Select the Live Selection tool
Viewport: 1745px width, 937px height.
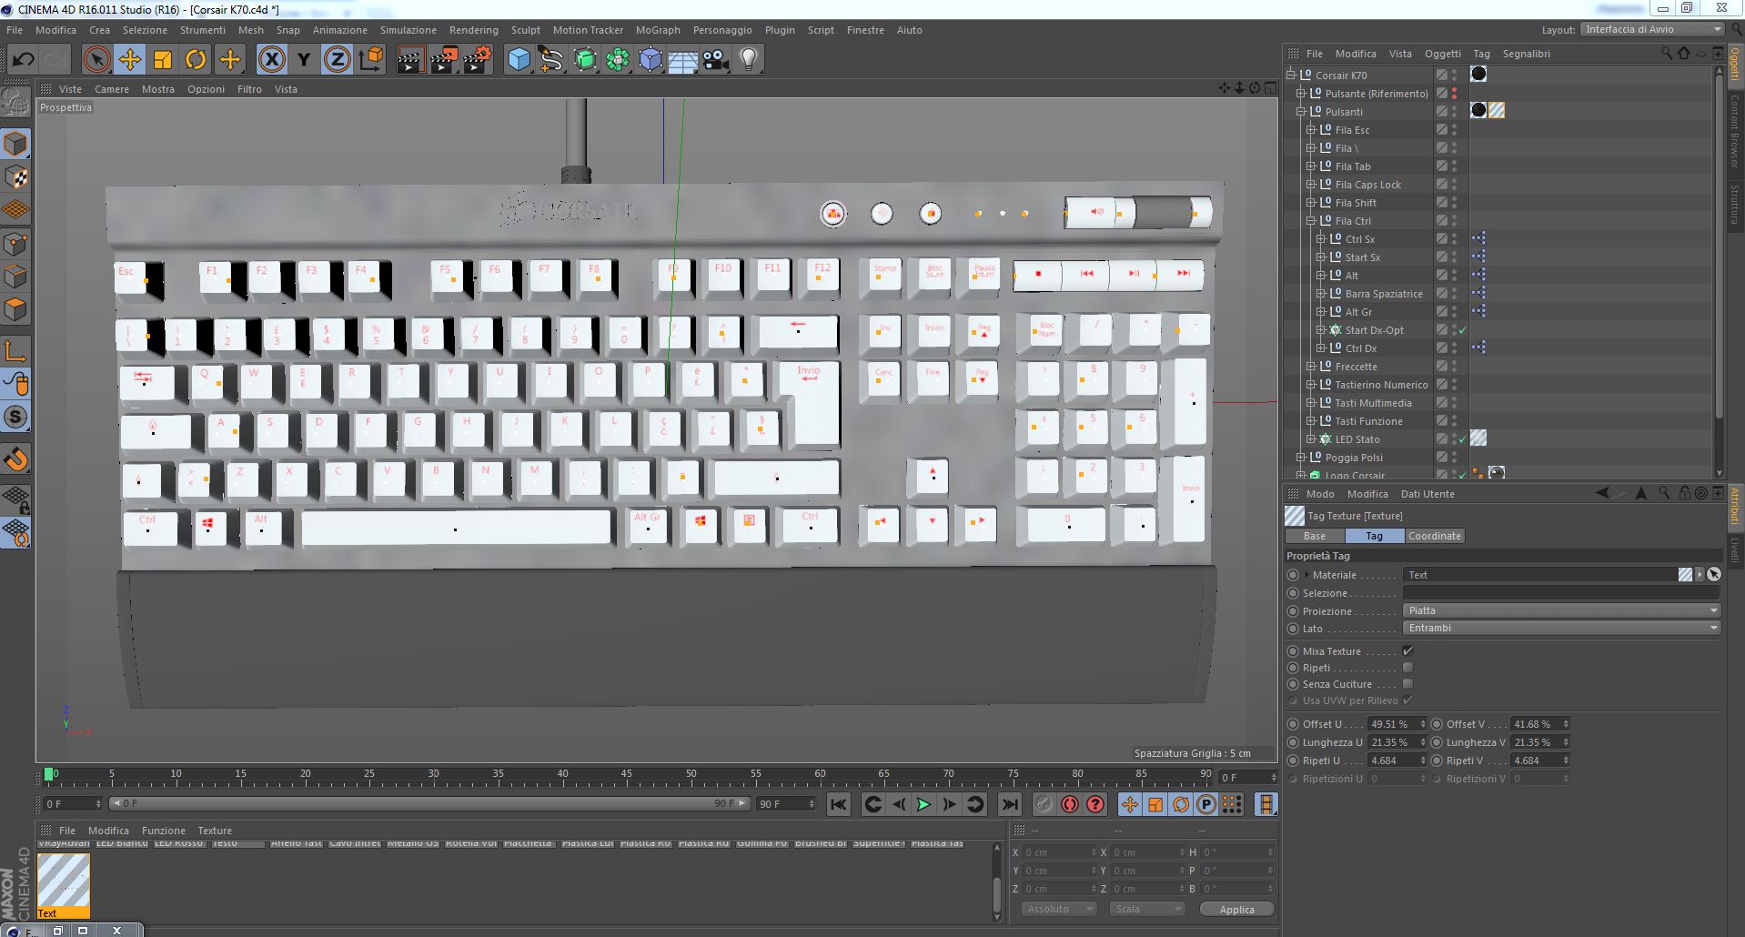tap(96, 60)
